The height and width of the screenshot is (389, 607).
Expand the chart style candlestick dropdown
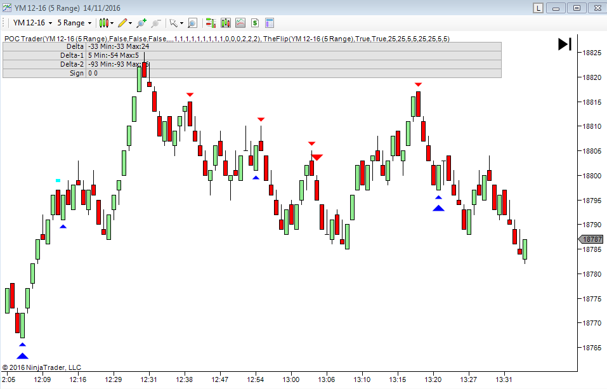[106, 23]
